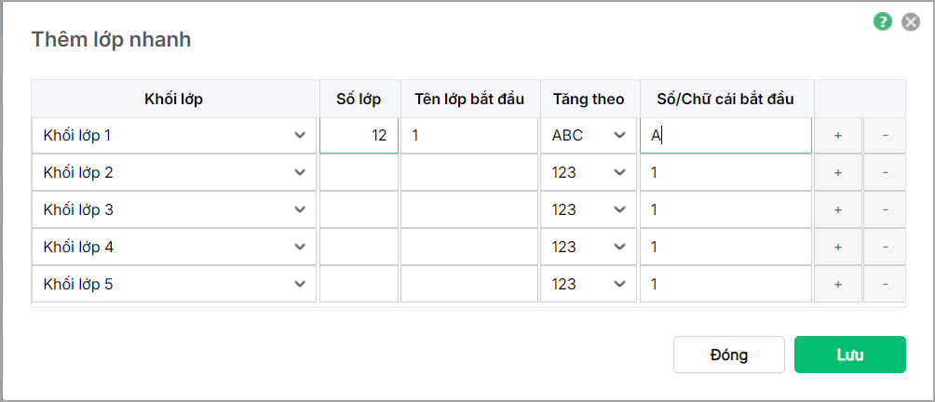Click the Đóng button
This screenshot has height=402, width=935.
coord(728,355)
